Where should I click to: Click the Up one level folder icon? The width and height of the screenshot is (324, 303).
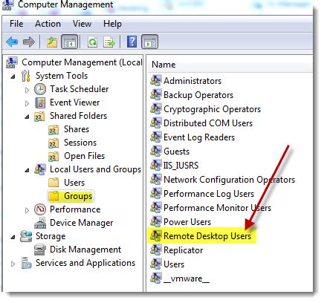[x=52, y=42]
